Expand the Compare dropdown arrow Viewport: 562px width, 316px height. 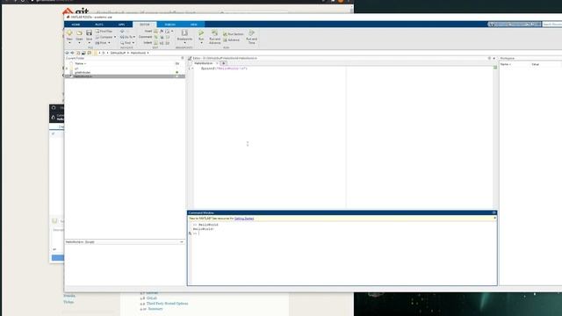coord(115,37)
